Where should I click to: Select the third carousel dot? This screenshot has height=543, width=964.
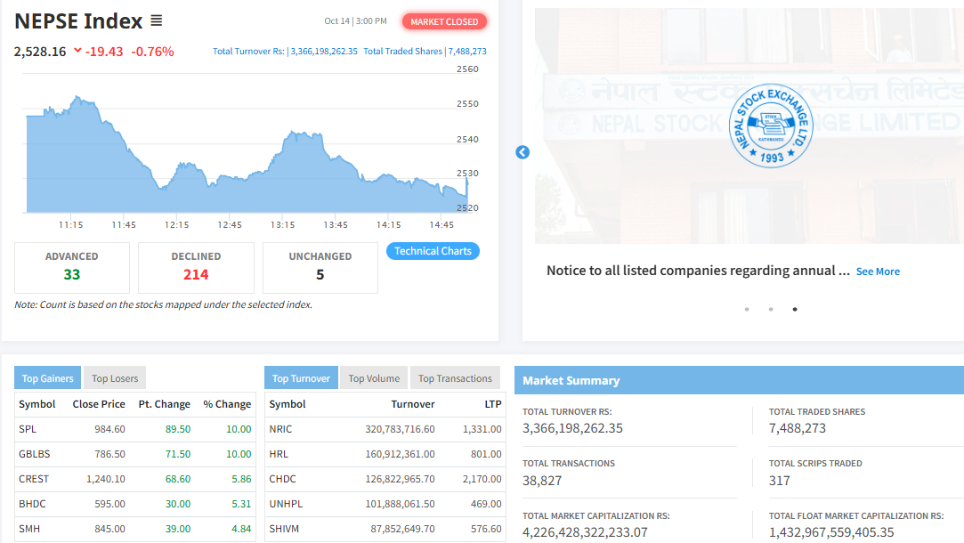pyautogui.click(x=794, y=310)
